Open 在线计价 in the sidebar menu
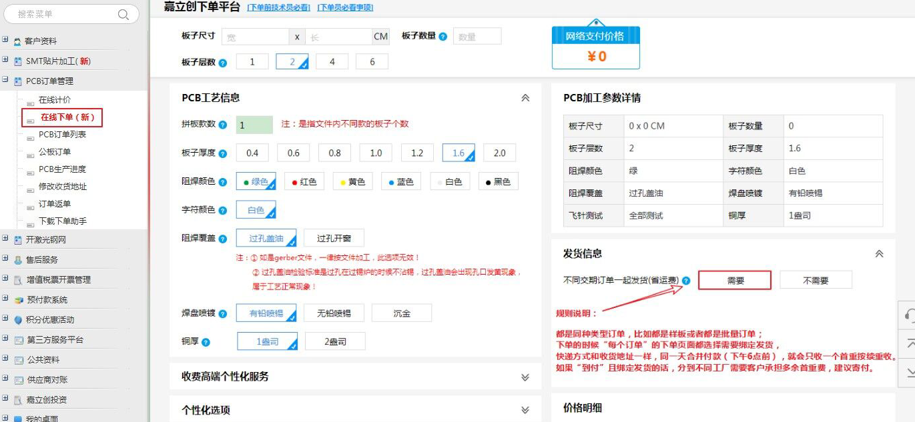Viewport: 915px width, 422px height. coord(55,100)
